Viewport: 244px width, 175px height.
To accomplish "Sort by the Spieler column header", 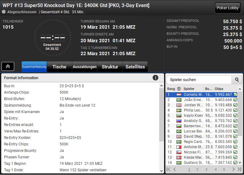I will [193, 89].
